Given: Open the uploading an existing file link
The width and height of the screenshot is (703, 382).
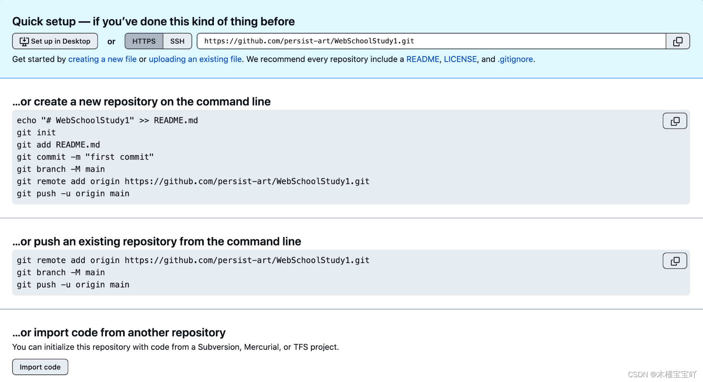Looking at the screenshot, I should (x=195, y=59).
